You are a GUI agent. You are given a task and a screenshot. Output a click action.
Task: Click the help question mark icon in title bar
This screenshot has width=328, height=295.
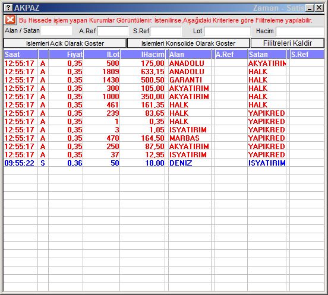click(x=8, y=8)
